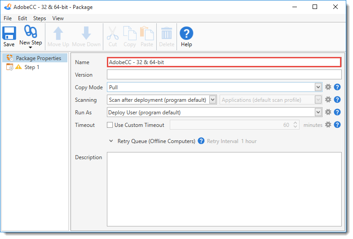Click the Description text area

tap(224, 189)
